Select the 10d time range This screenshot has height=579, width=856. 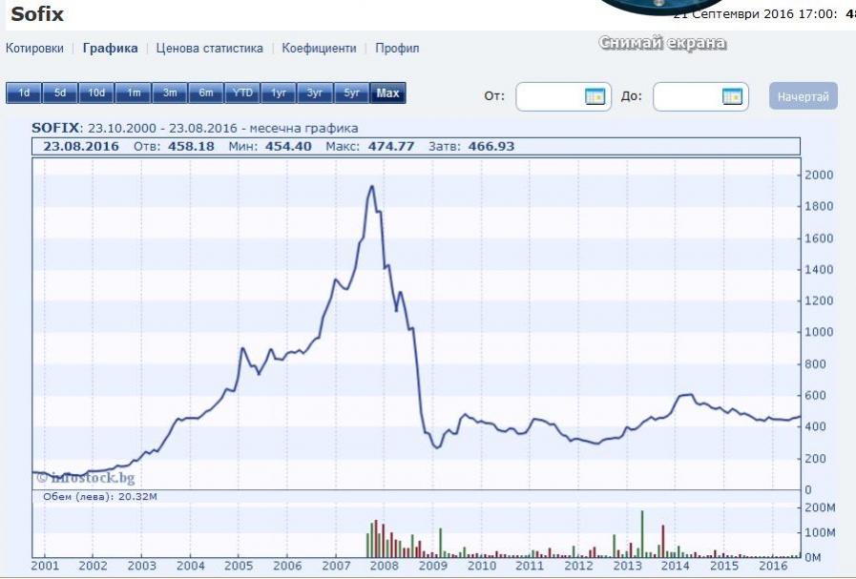click(96, 93)
